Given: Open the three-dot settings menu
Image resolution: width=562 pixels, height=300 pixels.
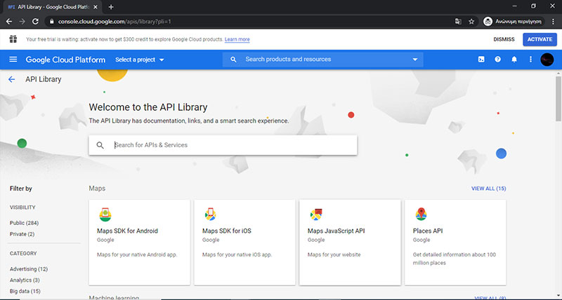Looking at the screenshot, I should 530,60.
